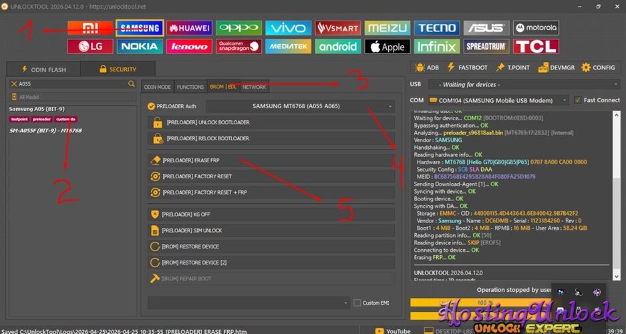
Task: Pick the TCL brand logo
Action: 536,46
